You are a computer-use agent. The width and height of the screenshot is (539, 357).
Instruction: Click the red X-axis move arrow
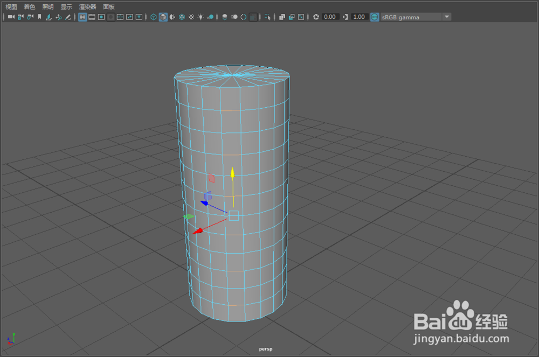(x=198, y=231)
